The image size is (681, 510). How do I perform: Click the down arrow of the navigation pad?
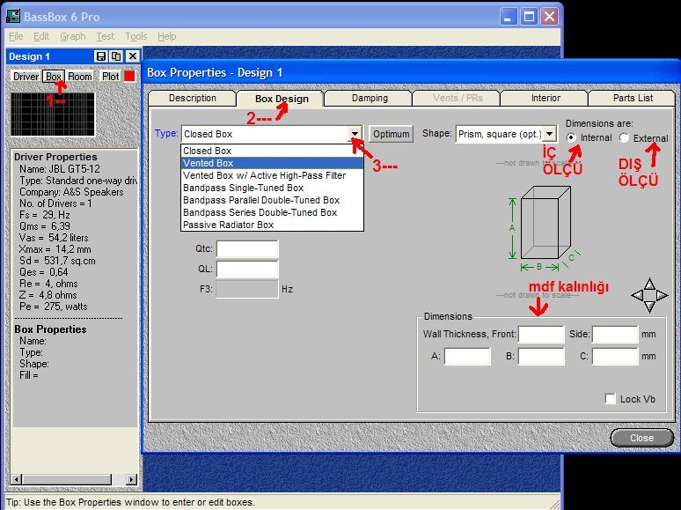pyautogui.click(x=649, y=307)
